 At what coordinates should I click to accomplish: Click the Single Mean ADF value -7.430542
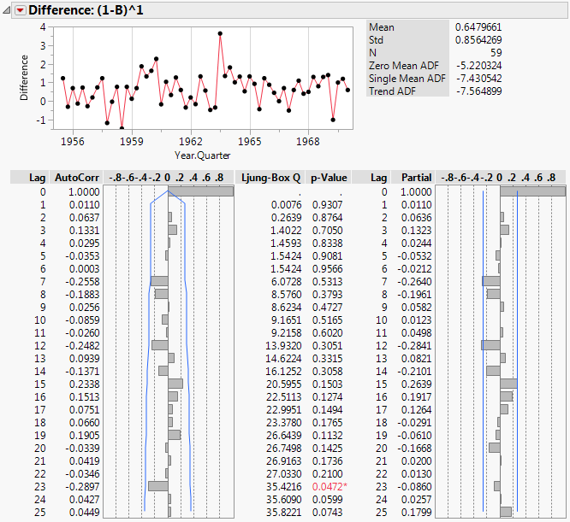[x=484, y=78]
